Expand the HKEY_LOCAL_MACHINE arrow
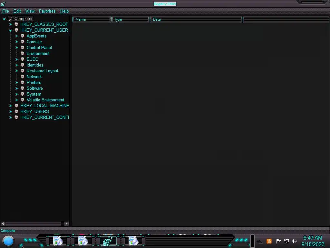Viewport: 330px width, 248px height. coord(10,106)
